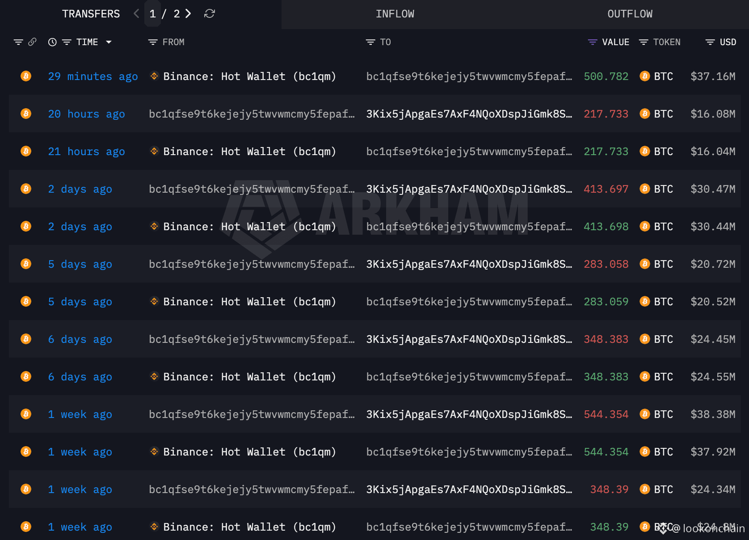Image resolution: width=749 pixels, height=540 pixels.
Task: Go to the previous transfers page arrow
Action: 136,14
